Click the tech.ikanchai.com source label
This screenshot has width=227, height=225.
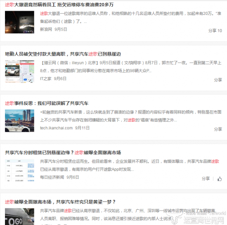click(56, 128)
